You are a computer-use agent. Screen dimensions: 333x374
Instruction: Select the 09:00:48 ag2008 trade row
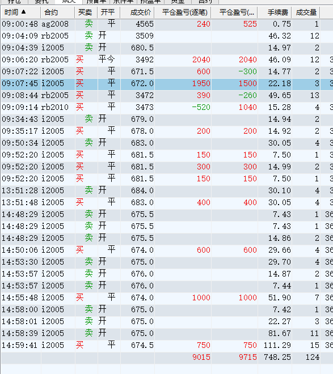click(167, 24)
